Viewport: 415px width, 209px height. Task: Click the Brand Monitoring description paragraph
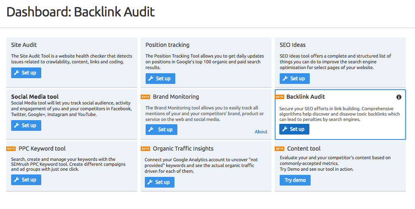pos(205,114)
